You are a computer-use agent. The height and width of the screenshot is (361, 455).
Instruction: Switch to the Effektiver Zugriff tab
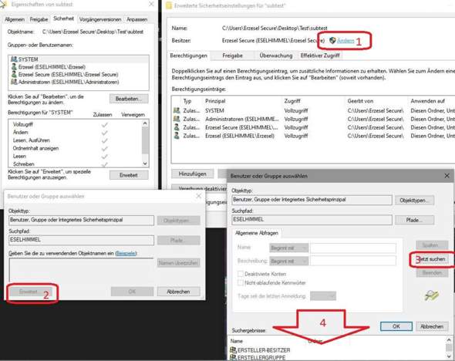click(x=320, y=56)
